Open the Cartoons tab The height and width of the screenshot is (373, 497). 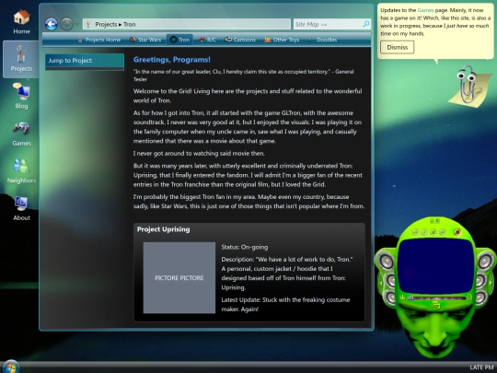pyautogui.click(x=240, y=40)
